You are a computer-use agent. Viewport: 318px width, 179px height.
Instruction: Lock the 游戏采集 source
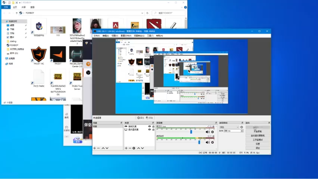point(153,126)
